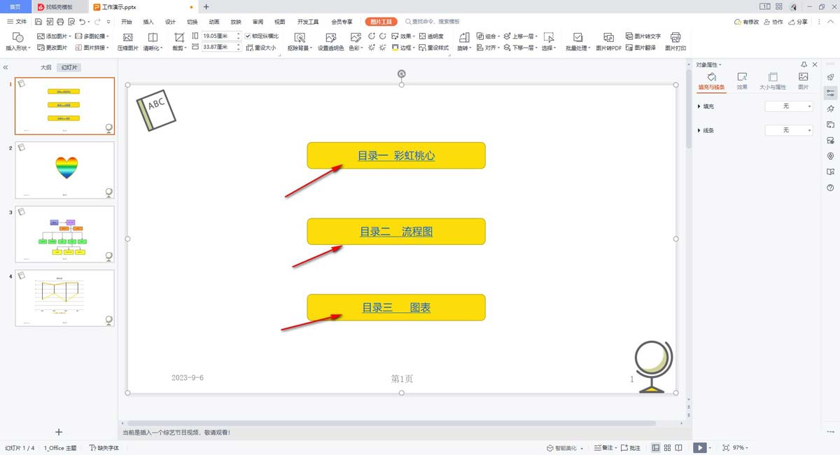The width and height of the screenshot is (840, 455).
Task: Click the command search box
Action: tap(434, 22)
